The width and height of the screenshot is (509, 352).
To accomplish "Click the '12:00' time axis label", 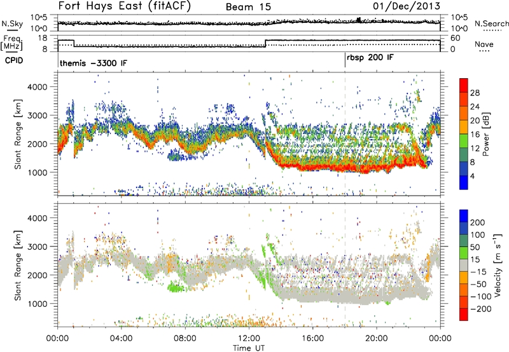I will [x=249, y=339].
